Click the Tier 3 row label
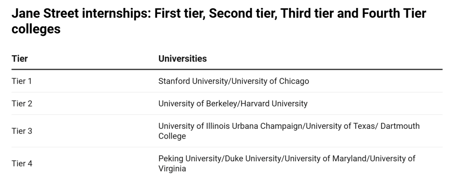This screenshot has height=187, width=455. [x=22, y=131]
